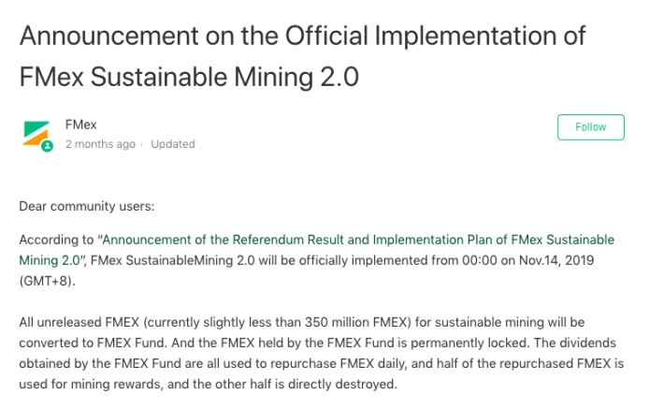Viewport: 664px width, 410px height.
Task: Click the 'Dear community users:' greeting
Action: coord(87,207)
